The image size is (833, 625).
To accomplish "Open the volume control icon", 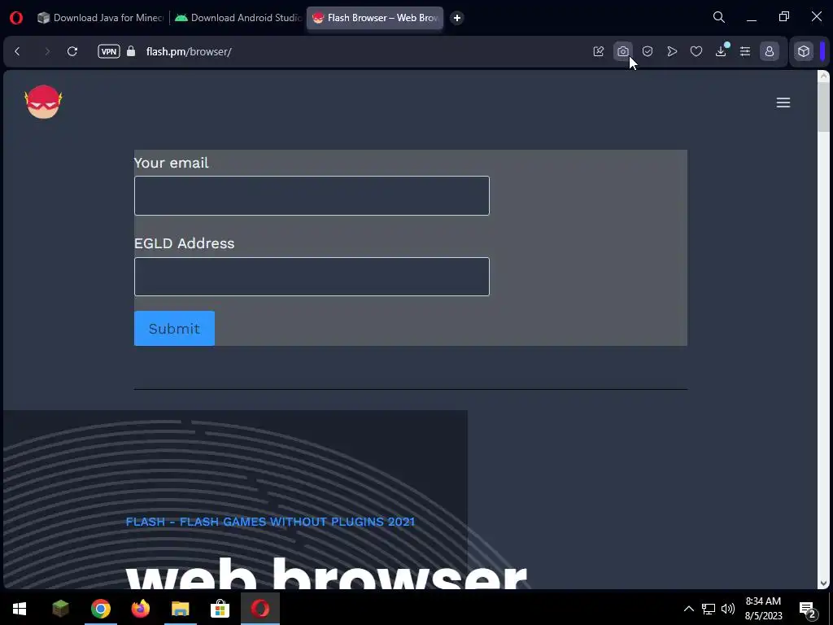I will click(728, 609).
